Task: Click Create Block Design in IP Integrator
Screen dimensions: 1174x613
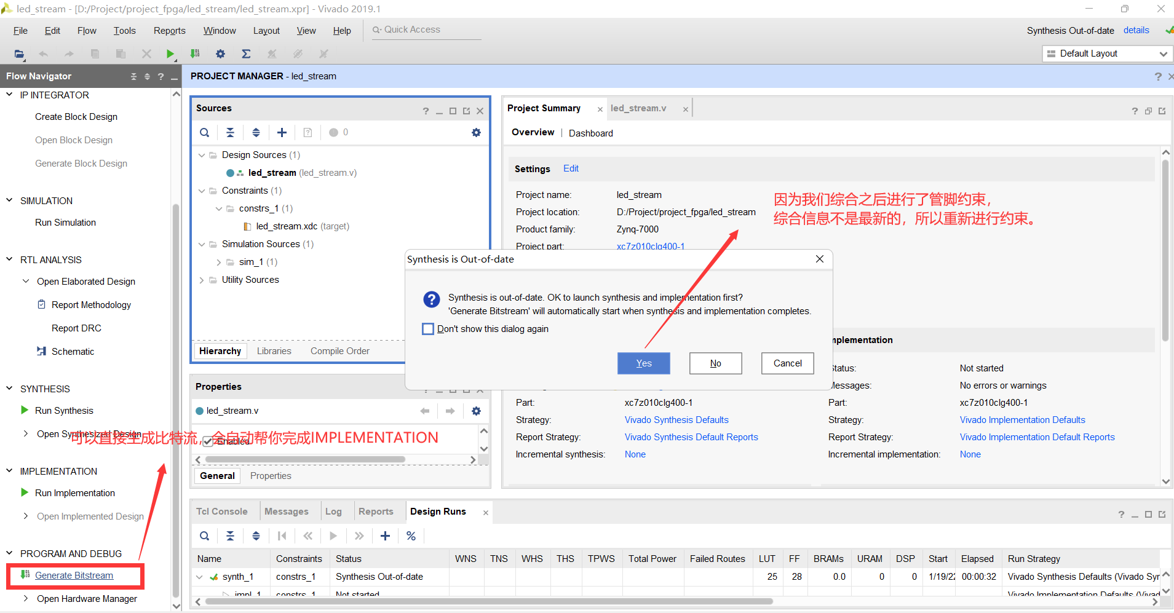Action: coord(76,117)
